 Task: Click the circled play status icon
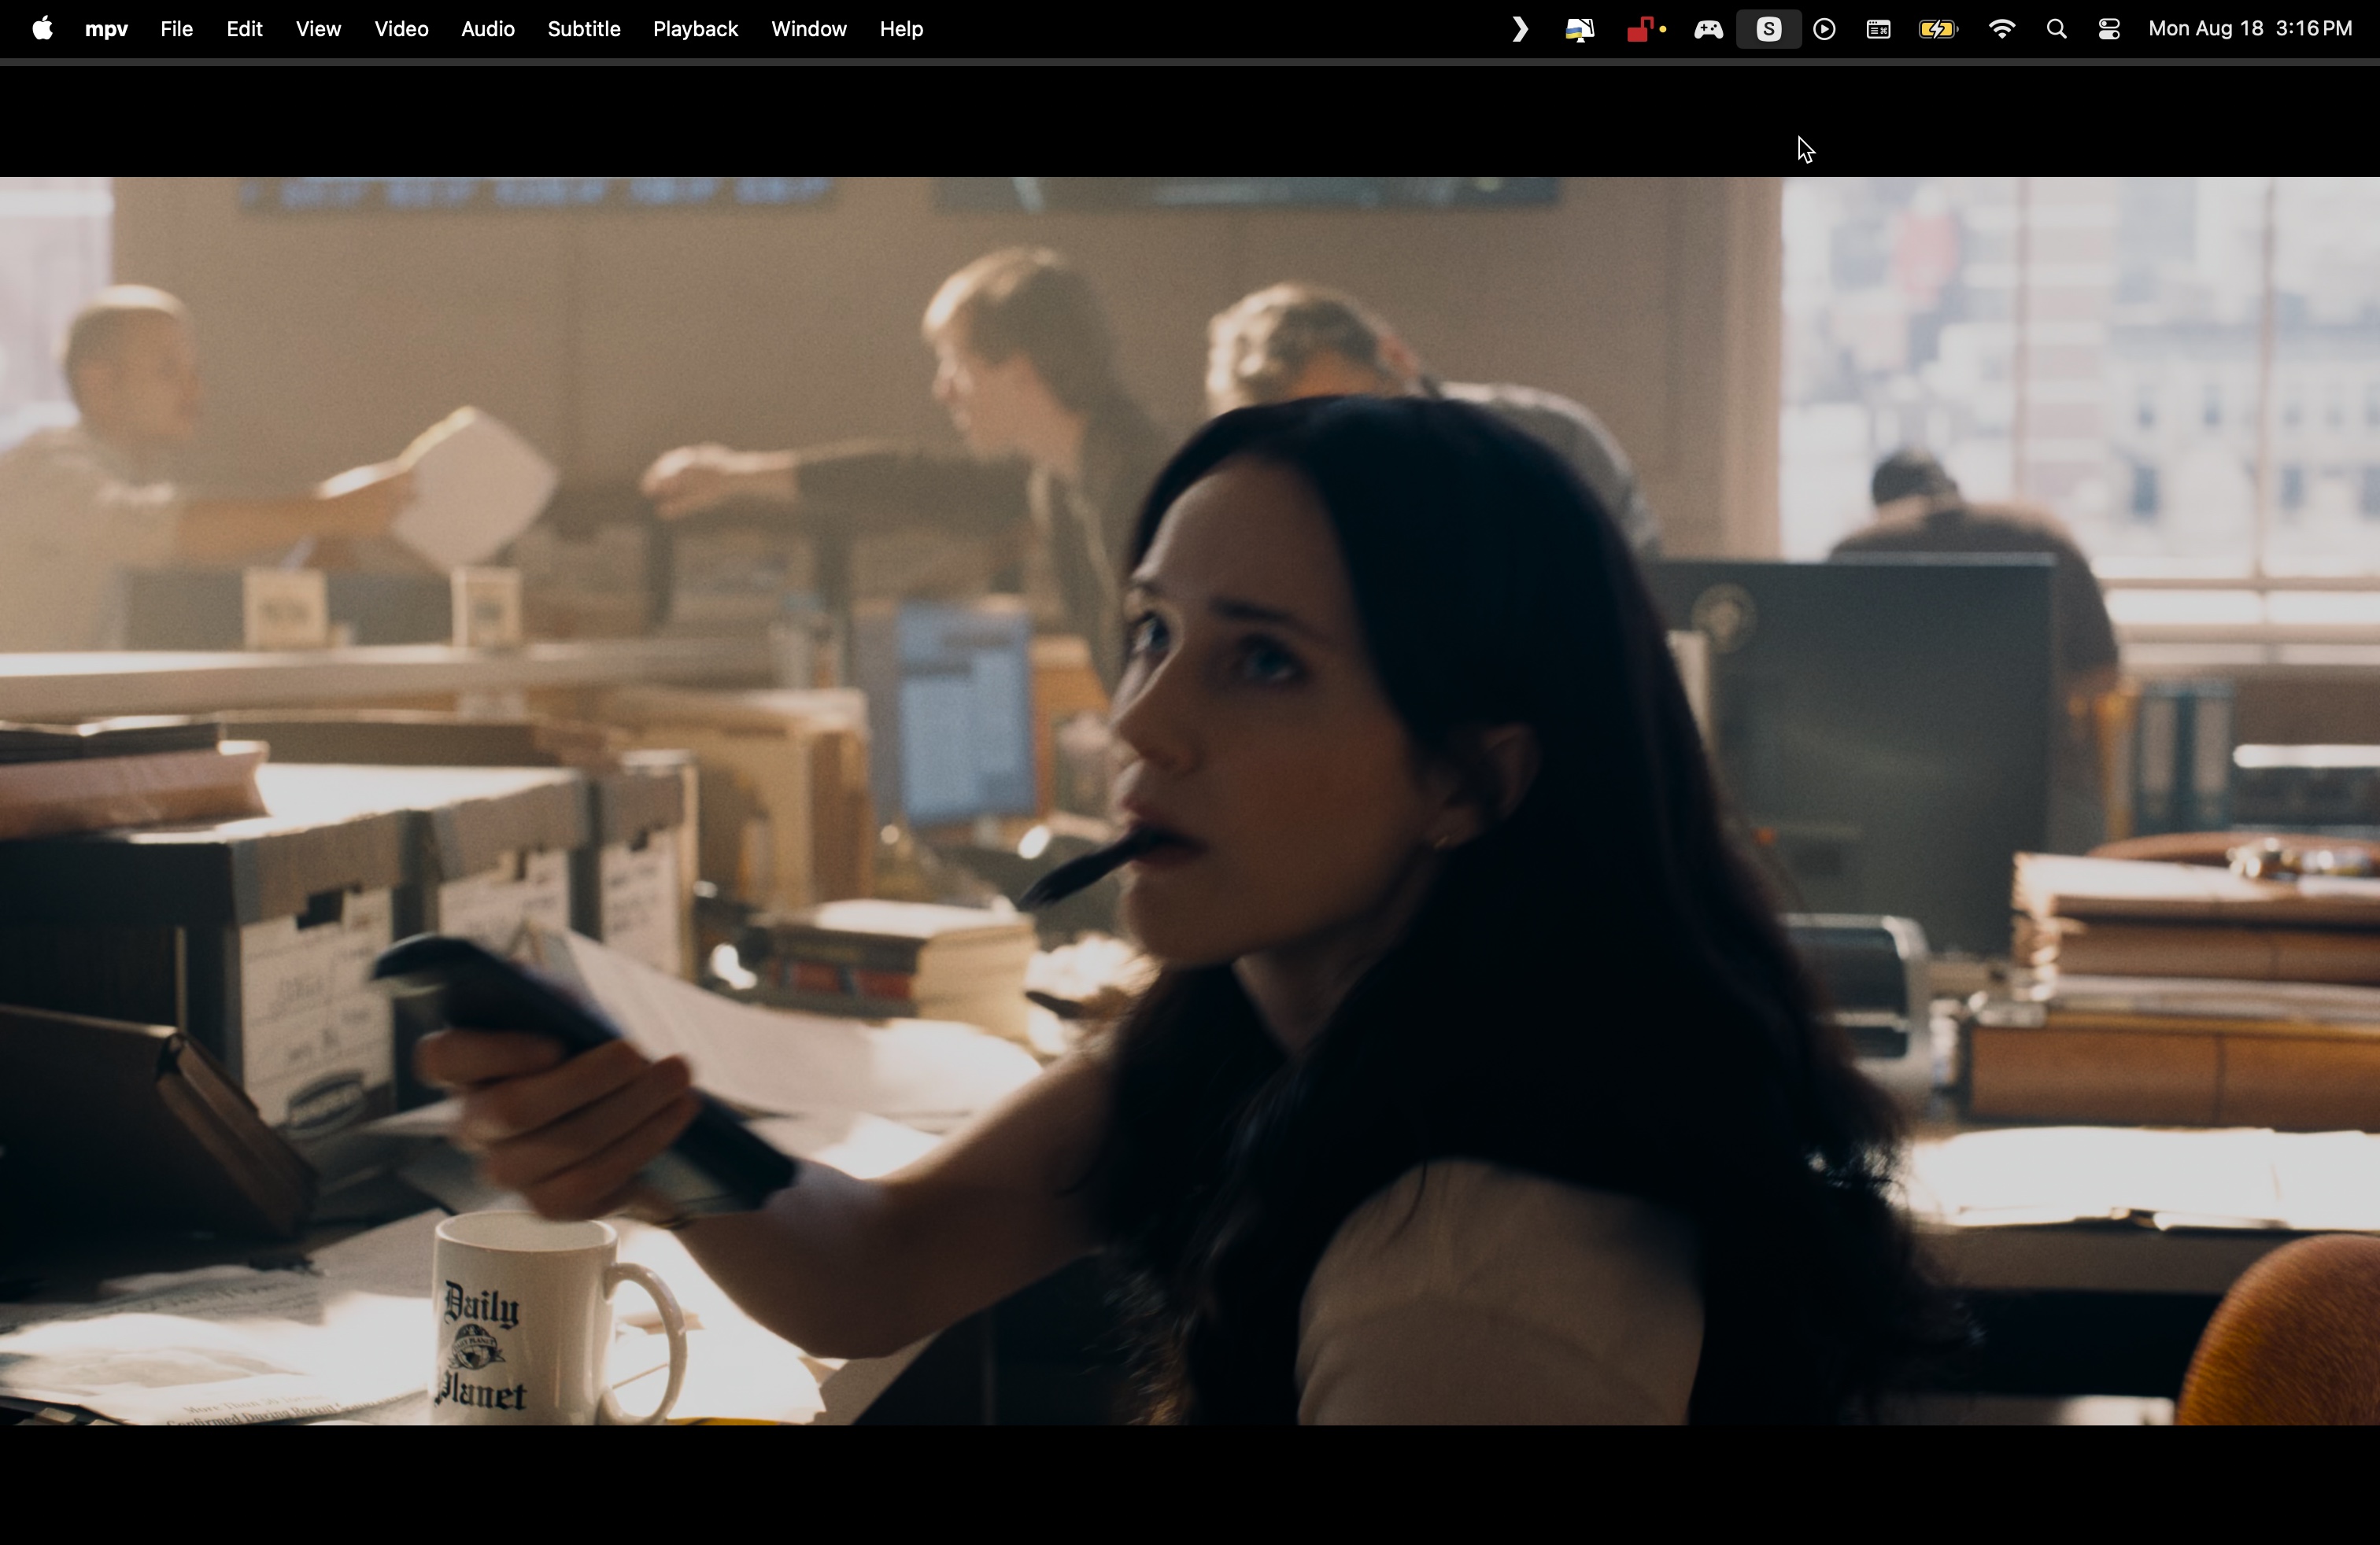coord(1824,30)
